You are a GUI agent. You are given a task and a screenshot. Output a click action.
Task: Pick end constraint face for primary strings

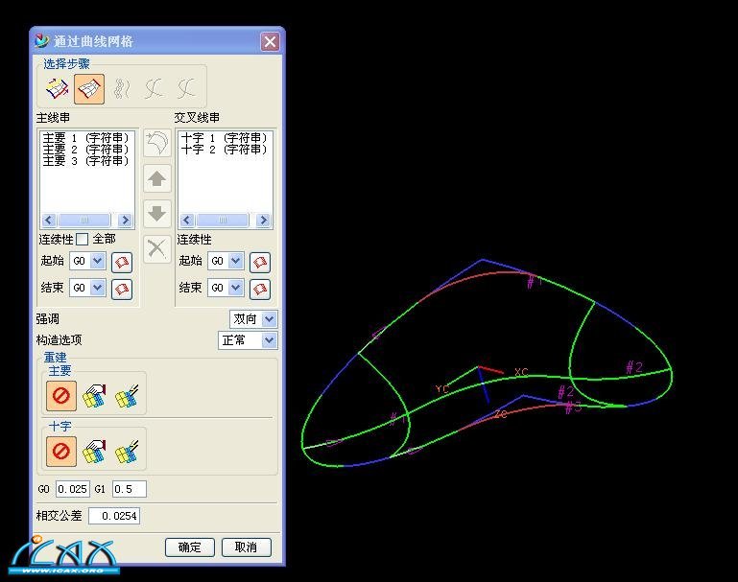pos(122,289)
